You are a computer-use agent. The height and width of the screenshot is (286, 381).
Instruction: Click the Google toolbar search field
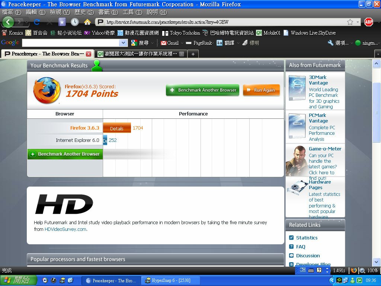(71, 43)
